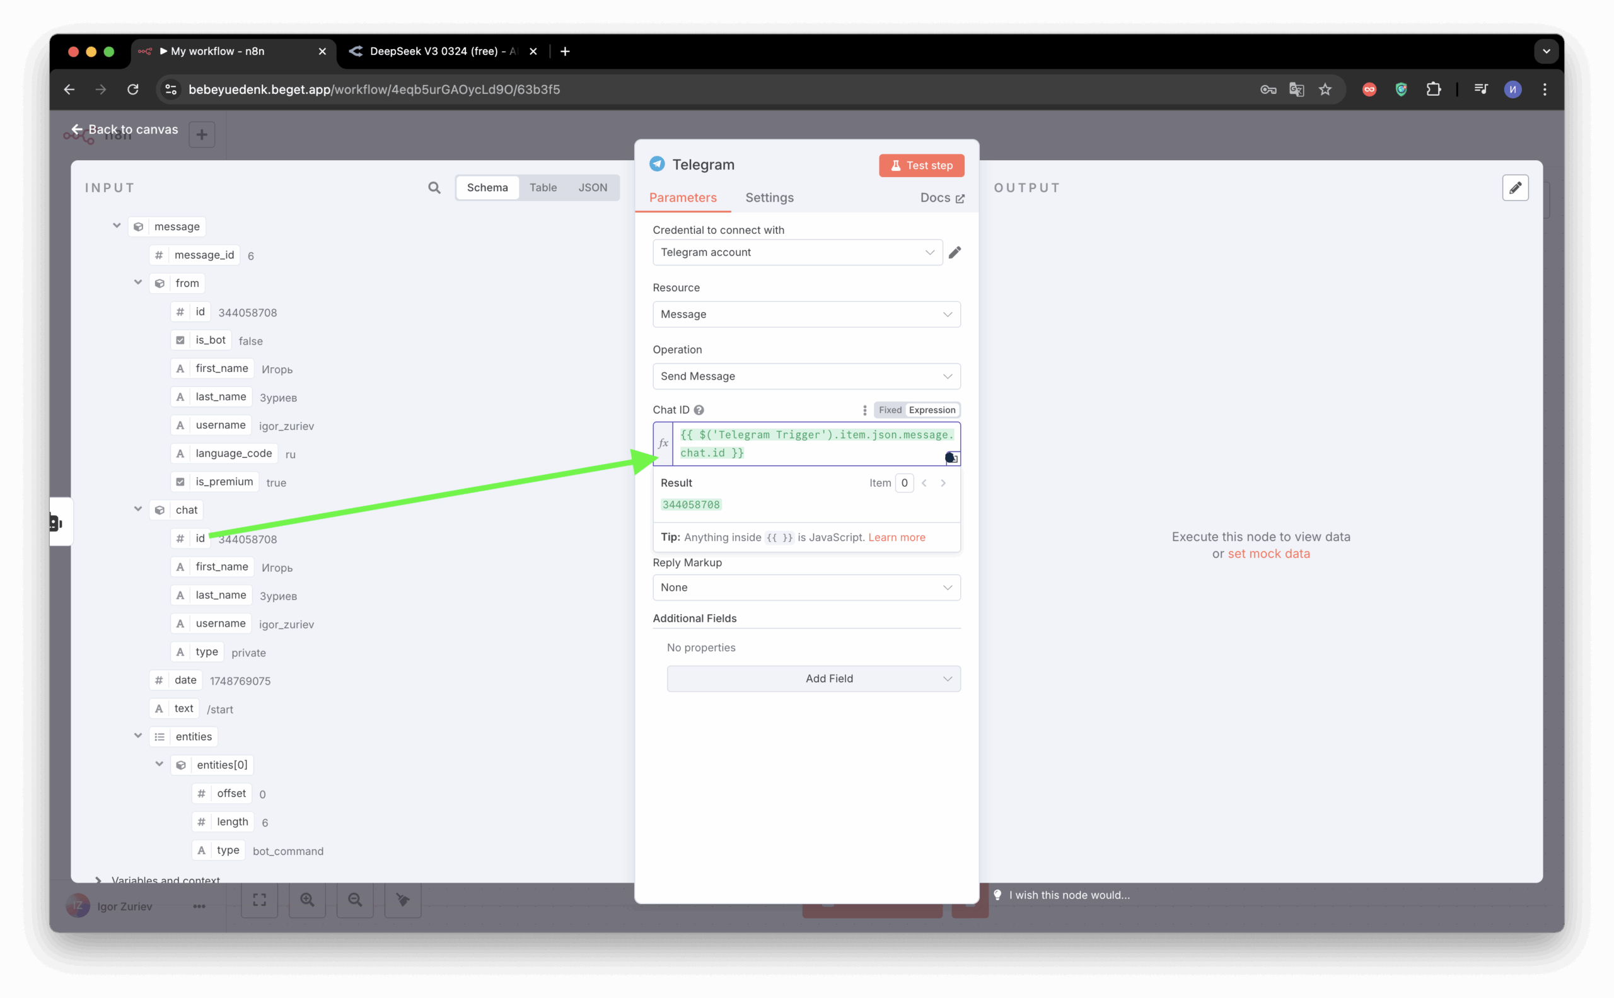
Task: Open the browser extensions puzzle icon
Action: click(x=1433, y=90)
